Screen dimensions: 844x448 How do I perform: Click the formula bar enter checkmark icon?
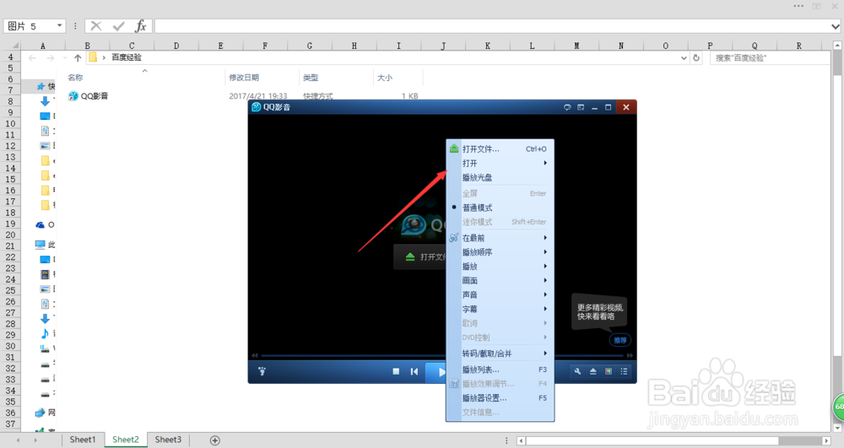tap(118, 26)
